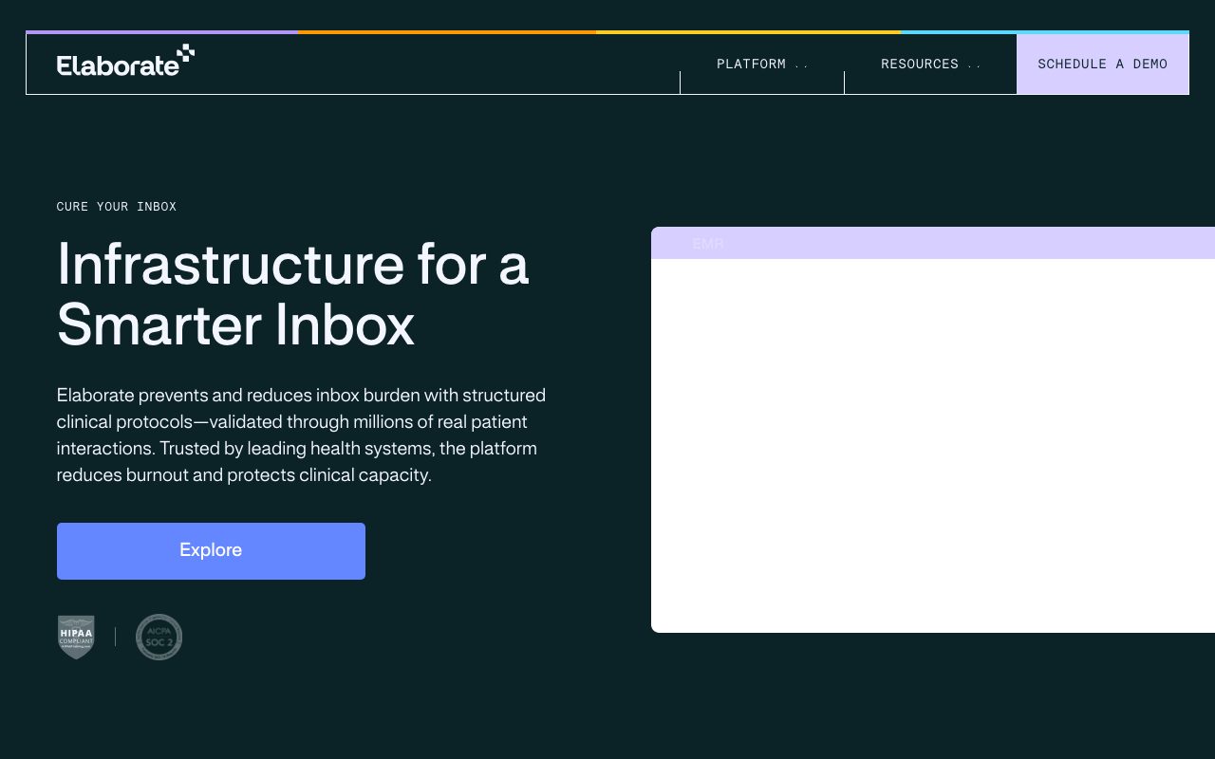Click the 'CURE YOUR INBOX' label
The image size is (1215, 759).
(x=117, y=207)
